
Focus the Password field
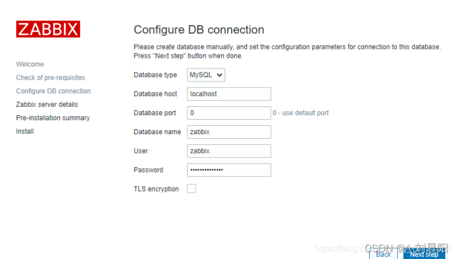coord(229,170)
